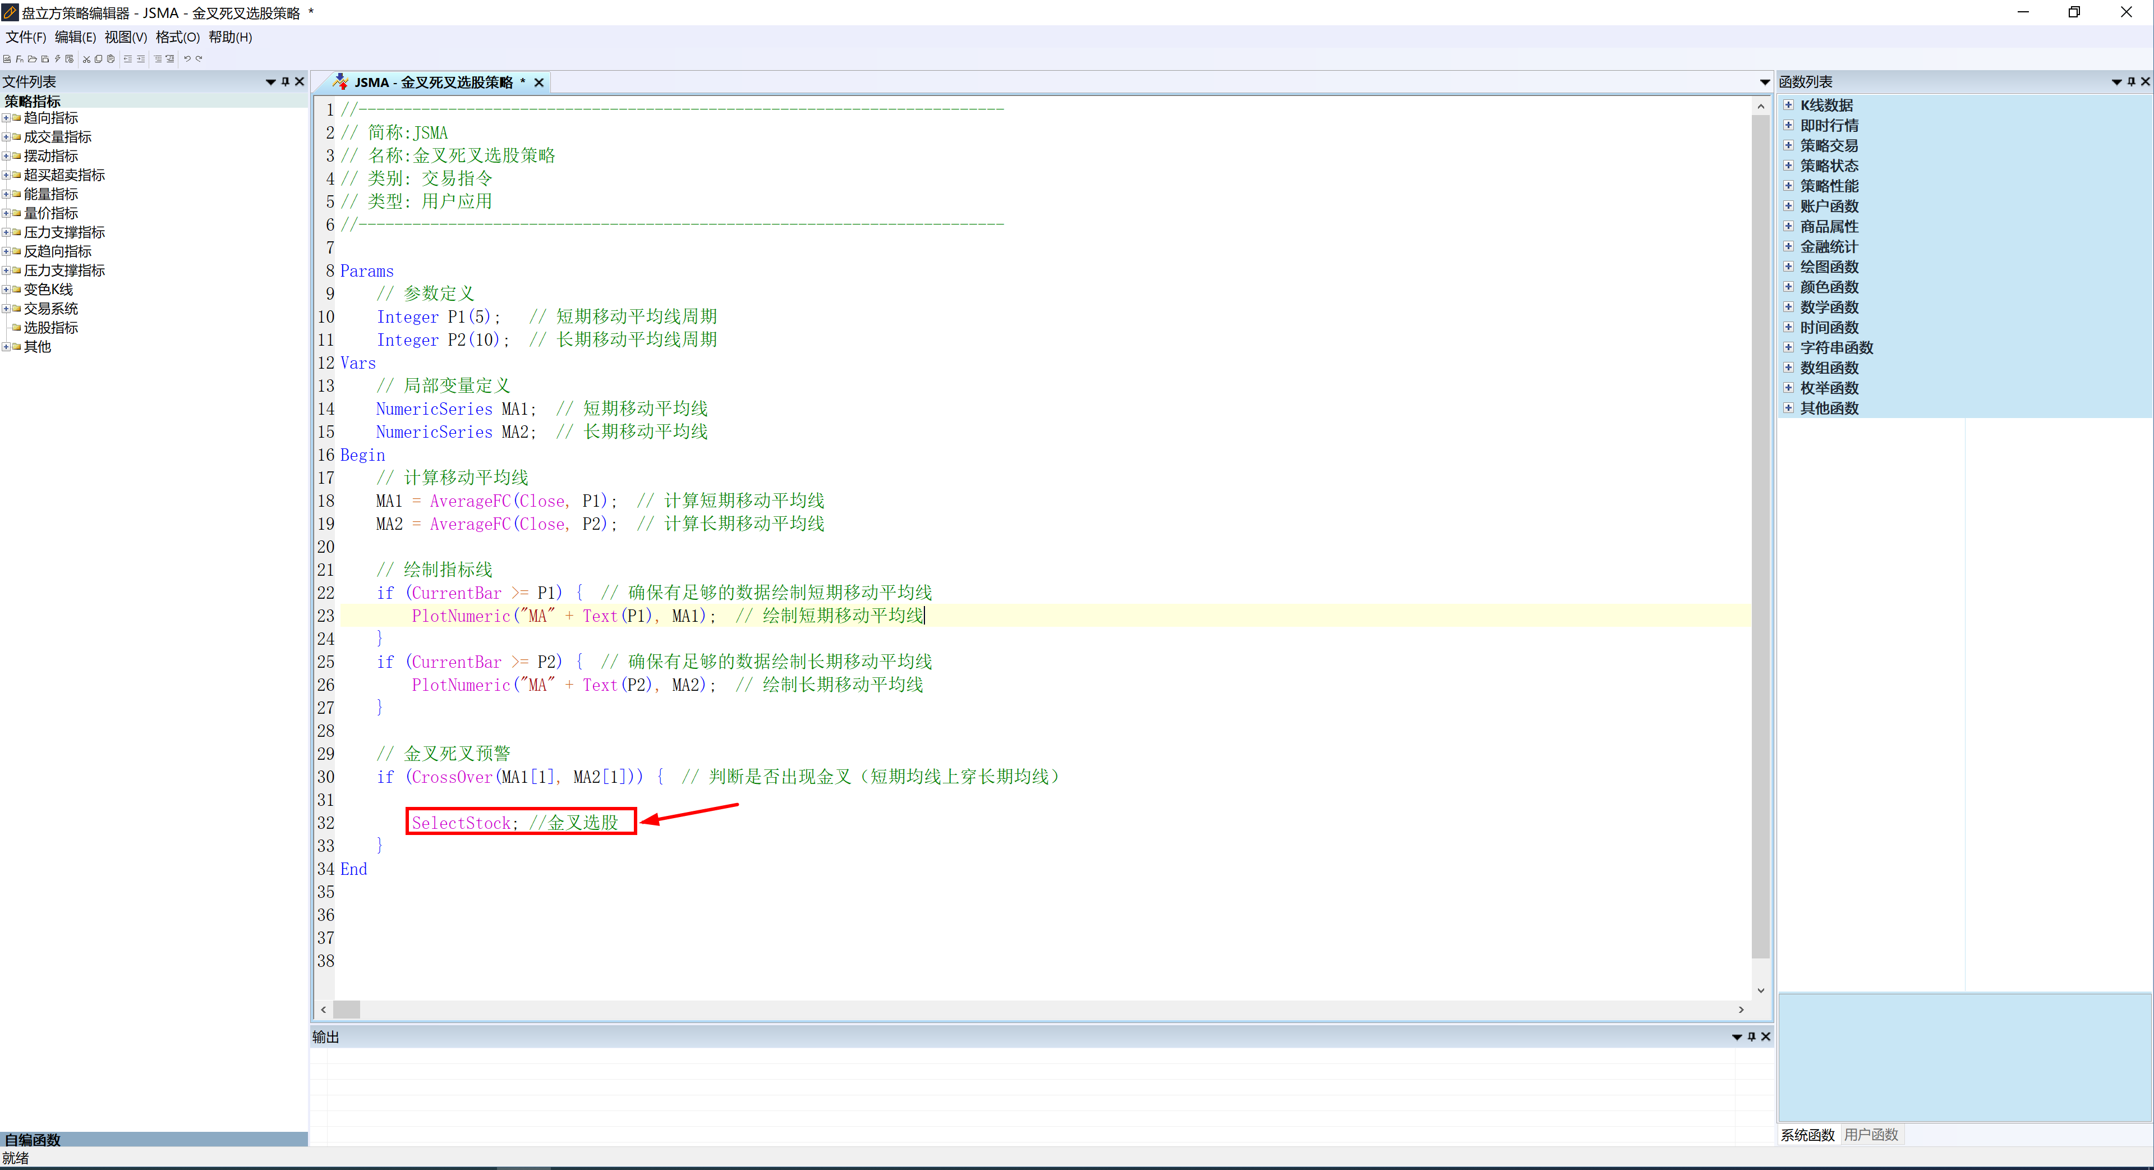Select the JSMA 金叉死叉选股策略 editor tab
Image resolution: width=2154 pixels, height=1170 pixels.
coord(433,82)
